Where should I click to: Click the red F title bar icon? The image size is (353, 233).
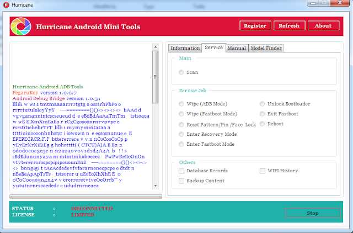click(6, 5)
